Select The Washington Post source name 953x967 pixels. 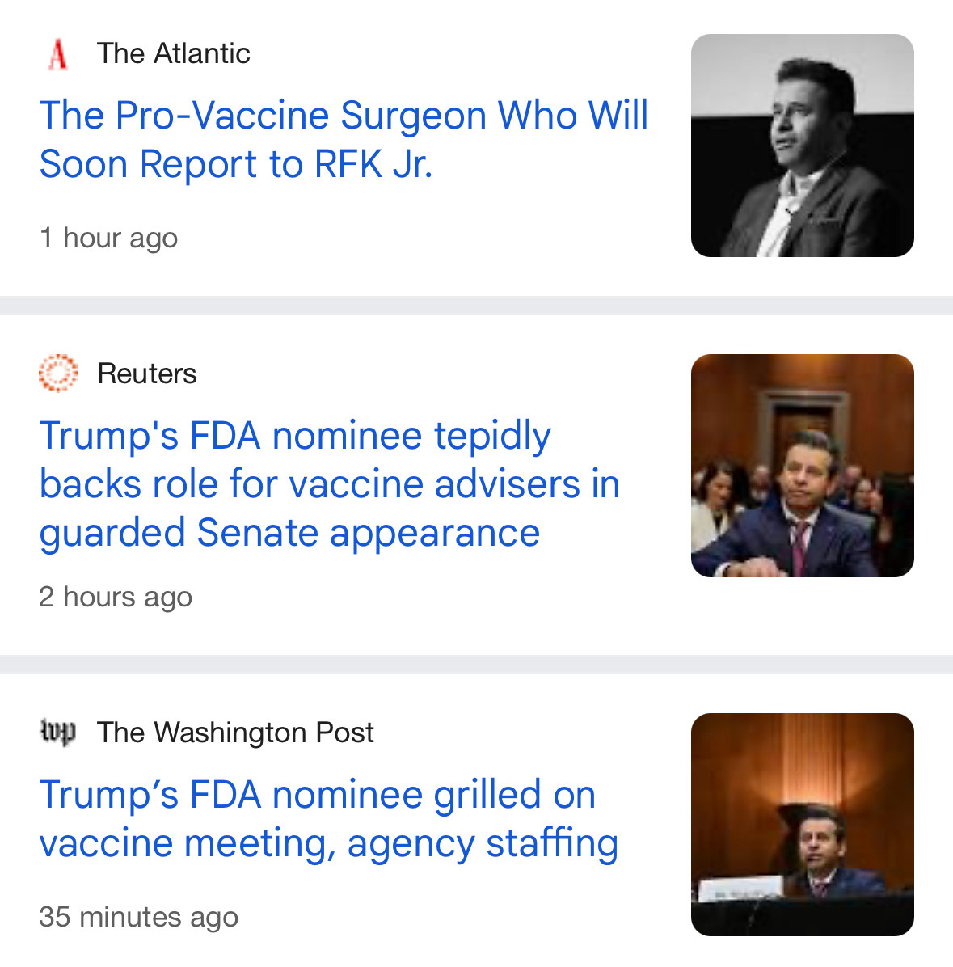(235, 733)
